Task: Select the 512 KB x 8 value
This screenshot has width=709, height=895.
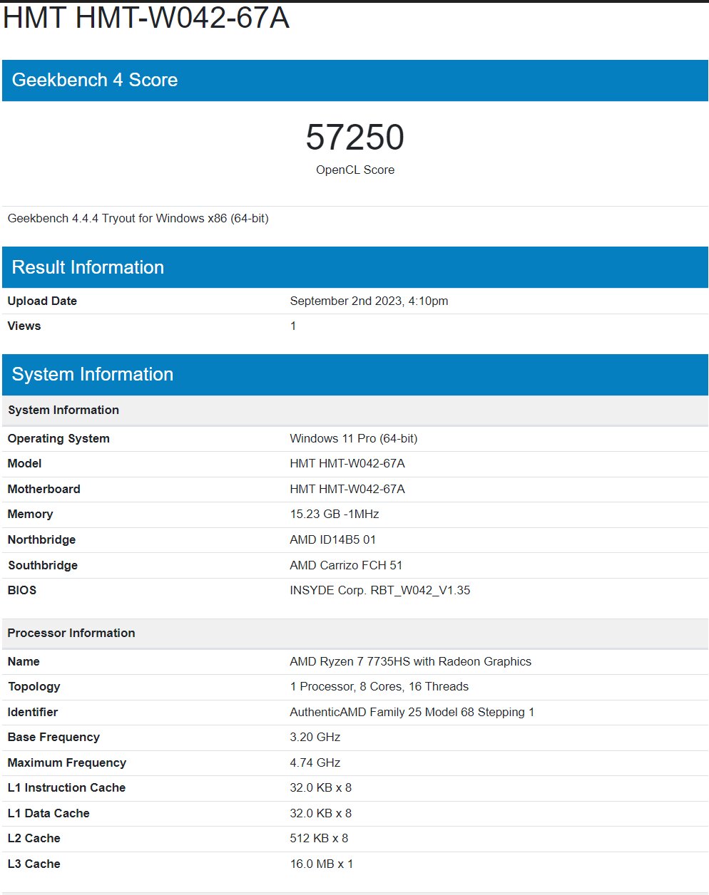Action: [x=319, y=838]
